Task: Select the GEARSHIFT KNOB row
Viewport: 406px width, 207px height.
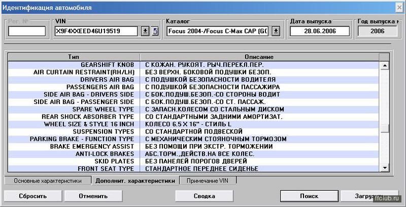Action: click(x=193, y=65)
